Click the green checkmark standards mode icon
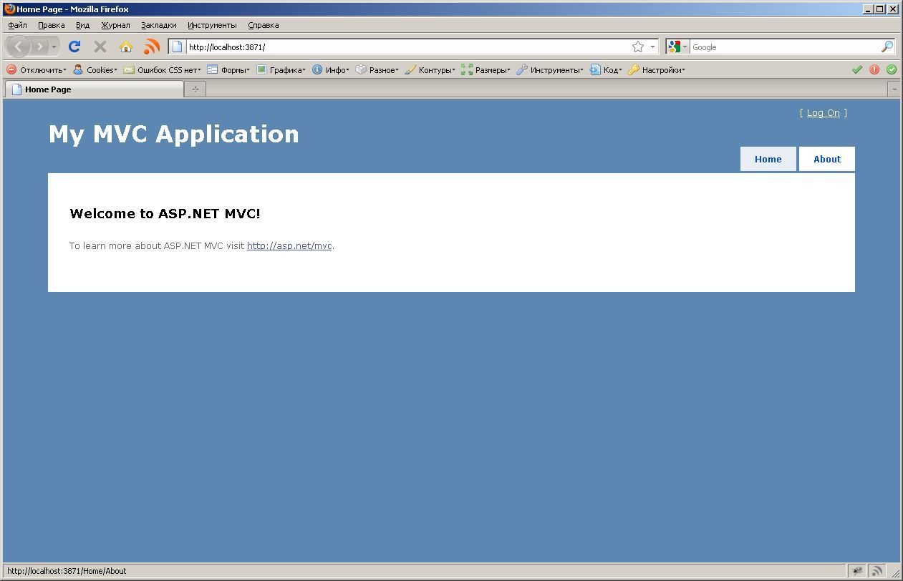 [x=857, y=70]
